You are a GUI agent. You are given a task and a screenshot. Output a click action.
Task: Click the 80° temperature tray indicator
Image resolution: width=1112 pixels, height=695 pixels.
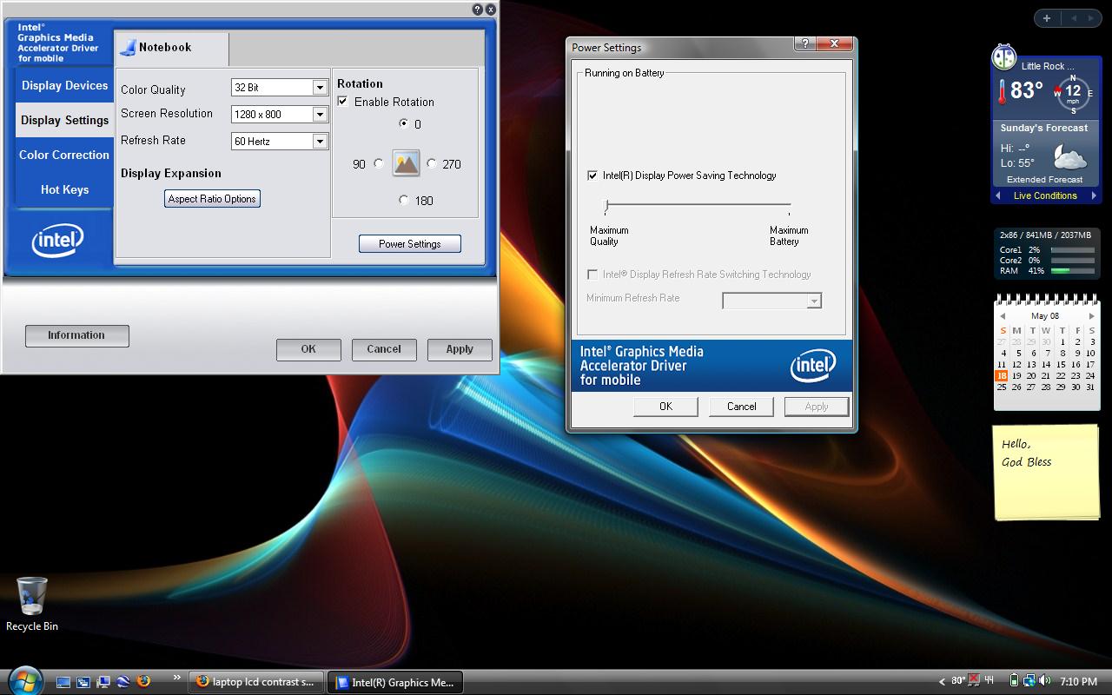coord(958,681)
